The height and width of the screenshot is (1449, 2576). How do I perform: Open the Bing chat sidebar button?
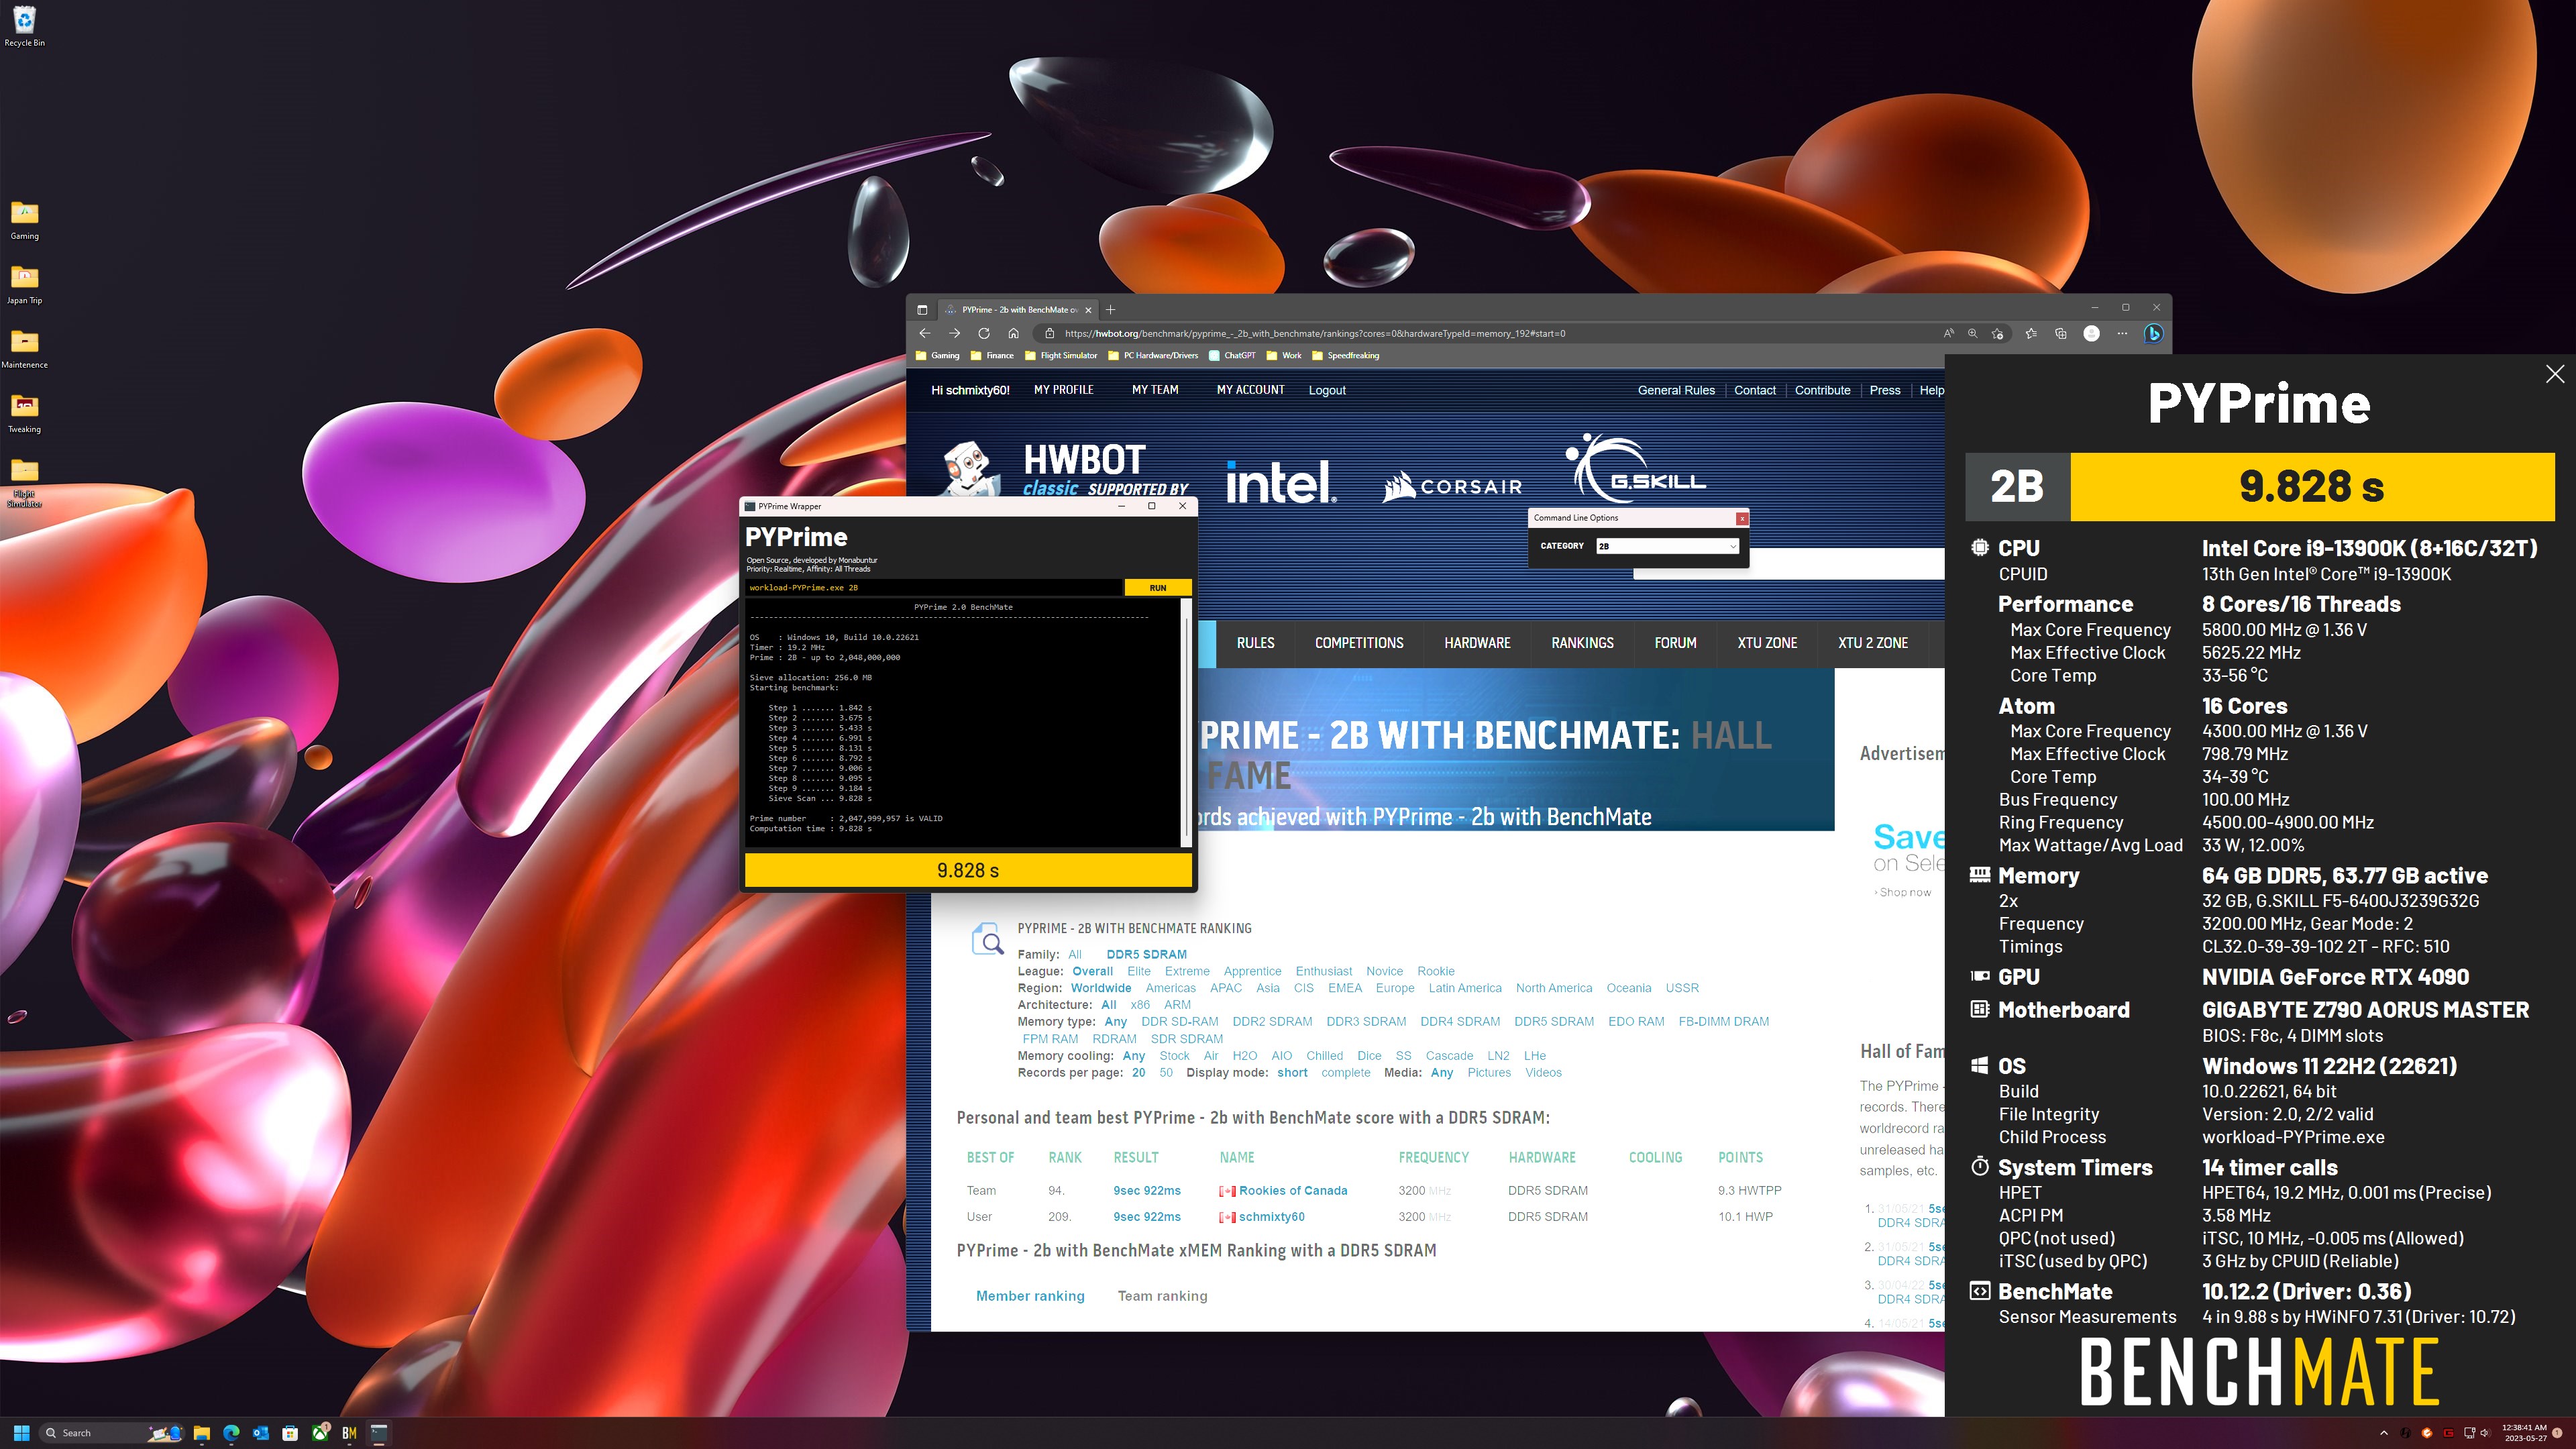click(x=2153, y=333)
